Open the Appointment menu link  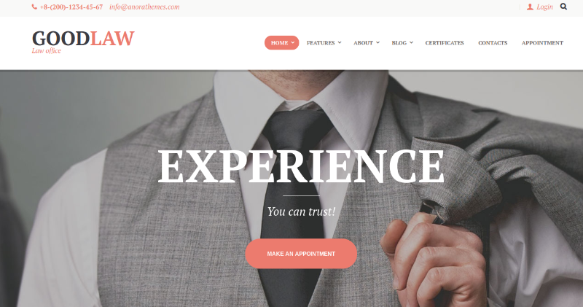point(542,43)
